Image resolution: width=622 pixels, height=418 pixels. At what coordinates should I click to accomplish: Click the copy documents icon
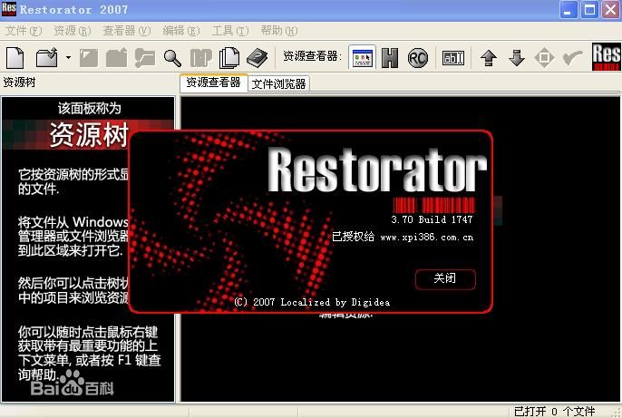click(229, 58)
